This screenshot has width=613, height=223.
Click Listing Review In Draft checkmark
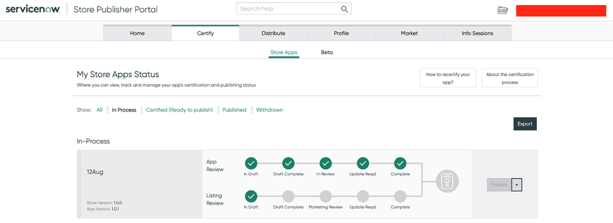tap(251, 196)
